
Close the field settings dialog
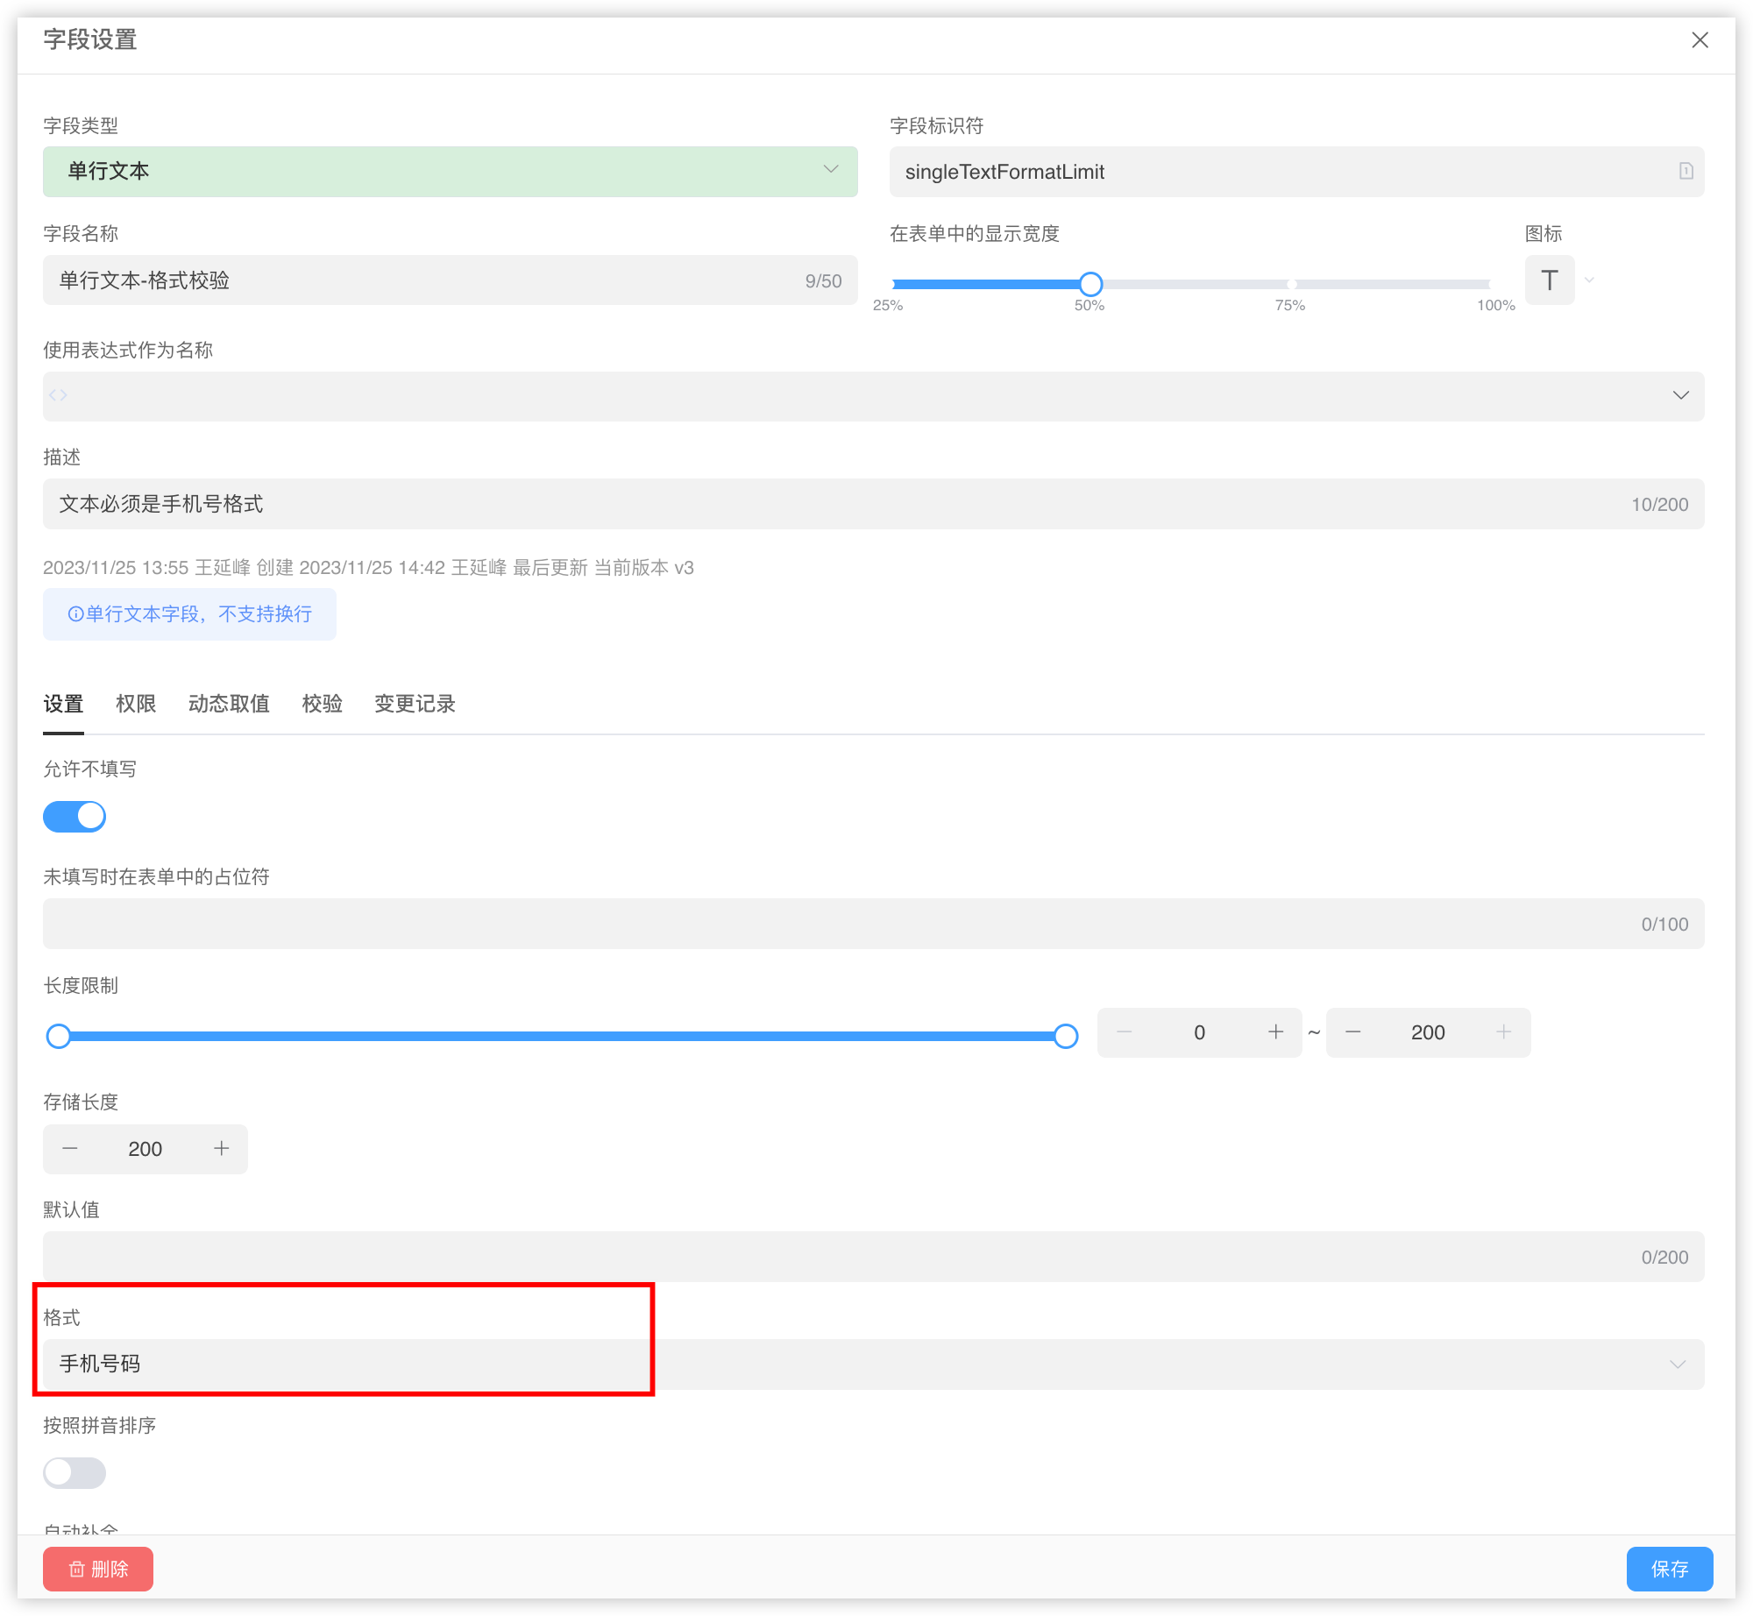(x=1700, y=40)
